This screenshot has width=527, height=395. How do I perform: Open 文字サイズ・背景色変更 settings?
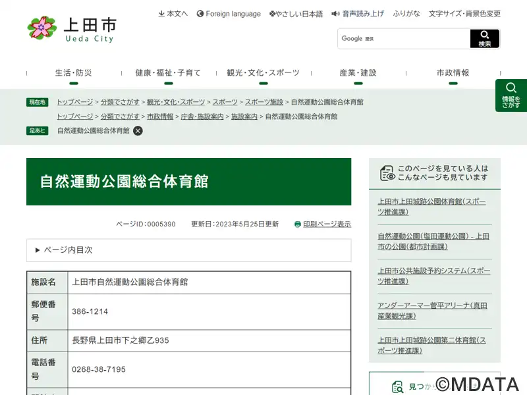point(464,14)
